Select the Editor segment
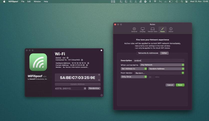 (164, 53)
